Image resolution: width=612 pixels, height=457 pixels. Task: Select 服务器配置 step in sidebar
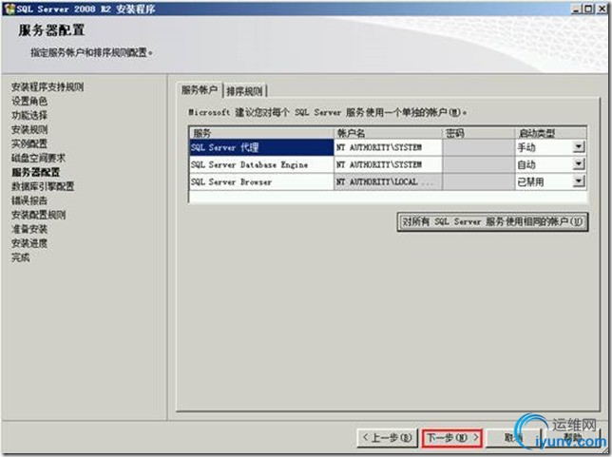35,172
